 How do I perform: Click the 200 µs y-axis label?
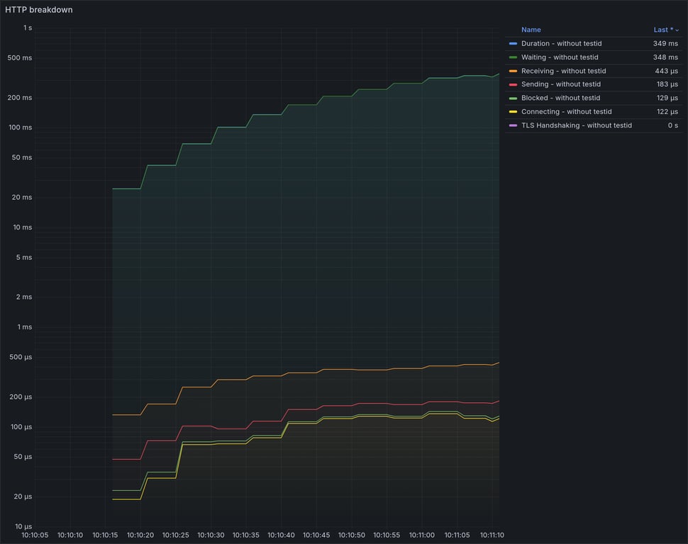[x=21, y=397]
